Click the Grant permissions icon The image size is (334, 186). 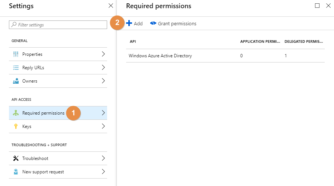pos(153,23)
